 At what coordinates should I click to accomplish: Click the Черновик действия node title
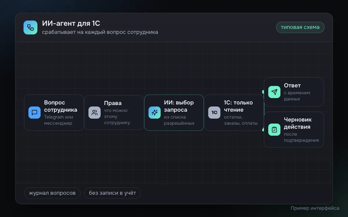(298, 123)
